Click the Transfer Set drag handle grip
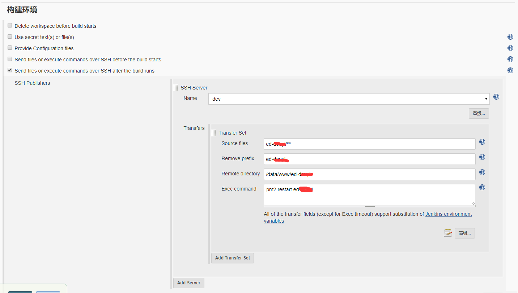518x293 pixels. coord(214,132)
